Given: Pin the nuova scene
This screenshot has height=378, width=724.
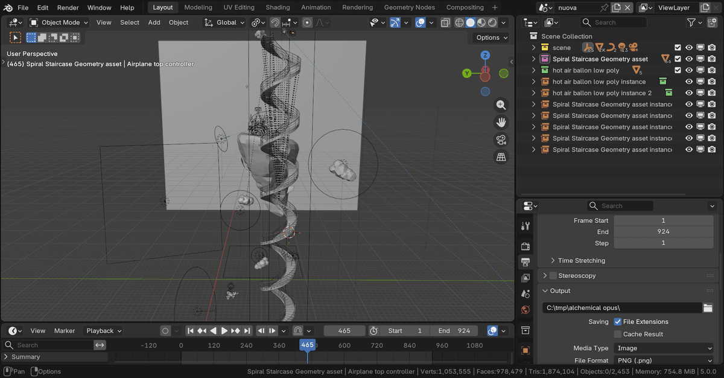Looking at the screenshot, I should point(605,7).
